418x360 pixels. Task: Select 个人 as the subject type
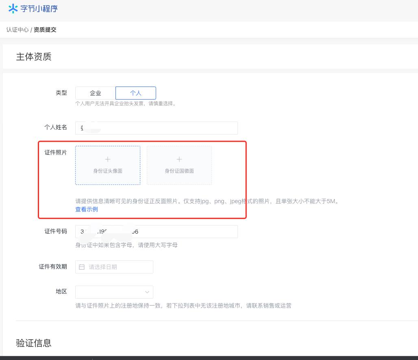click(x=135, y=93)
